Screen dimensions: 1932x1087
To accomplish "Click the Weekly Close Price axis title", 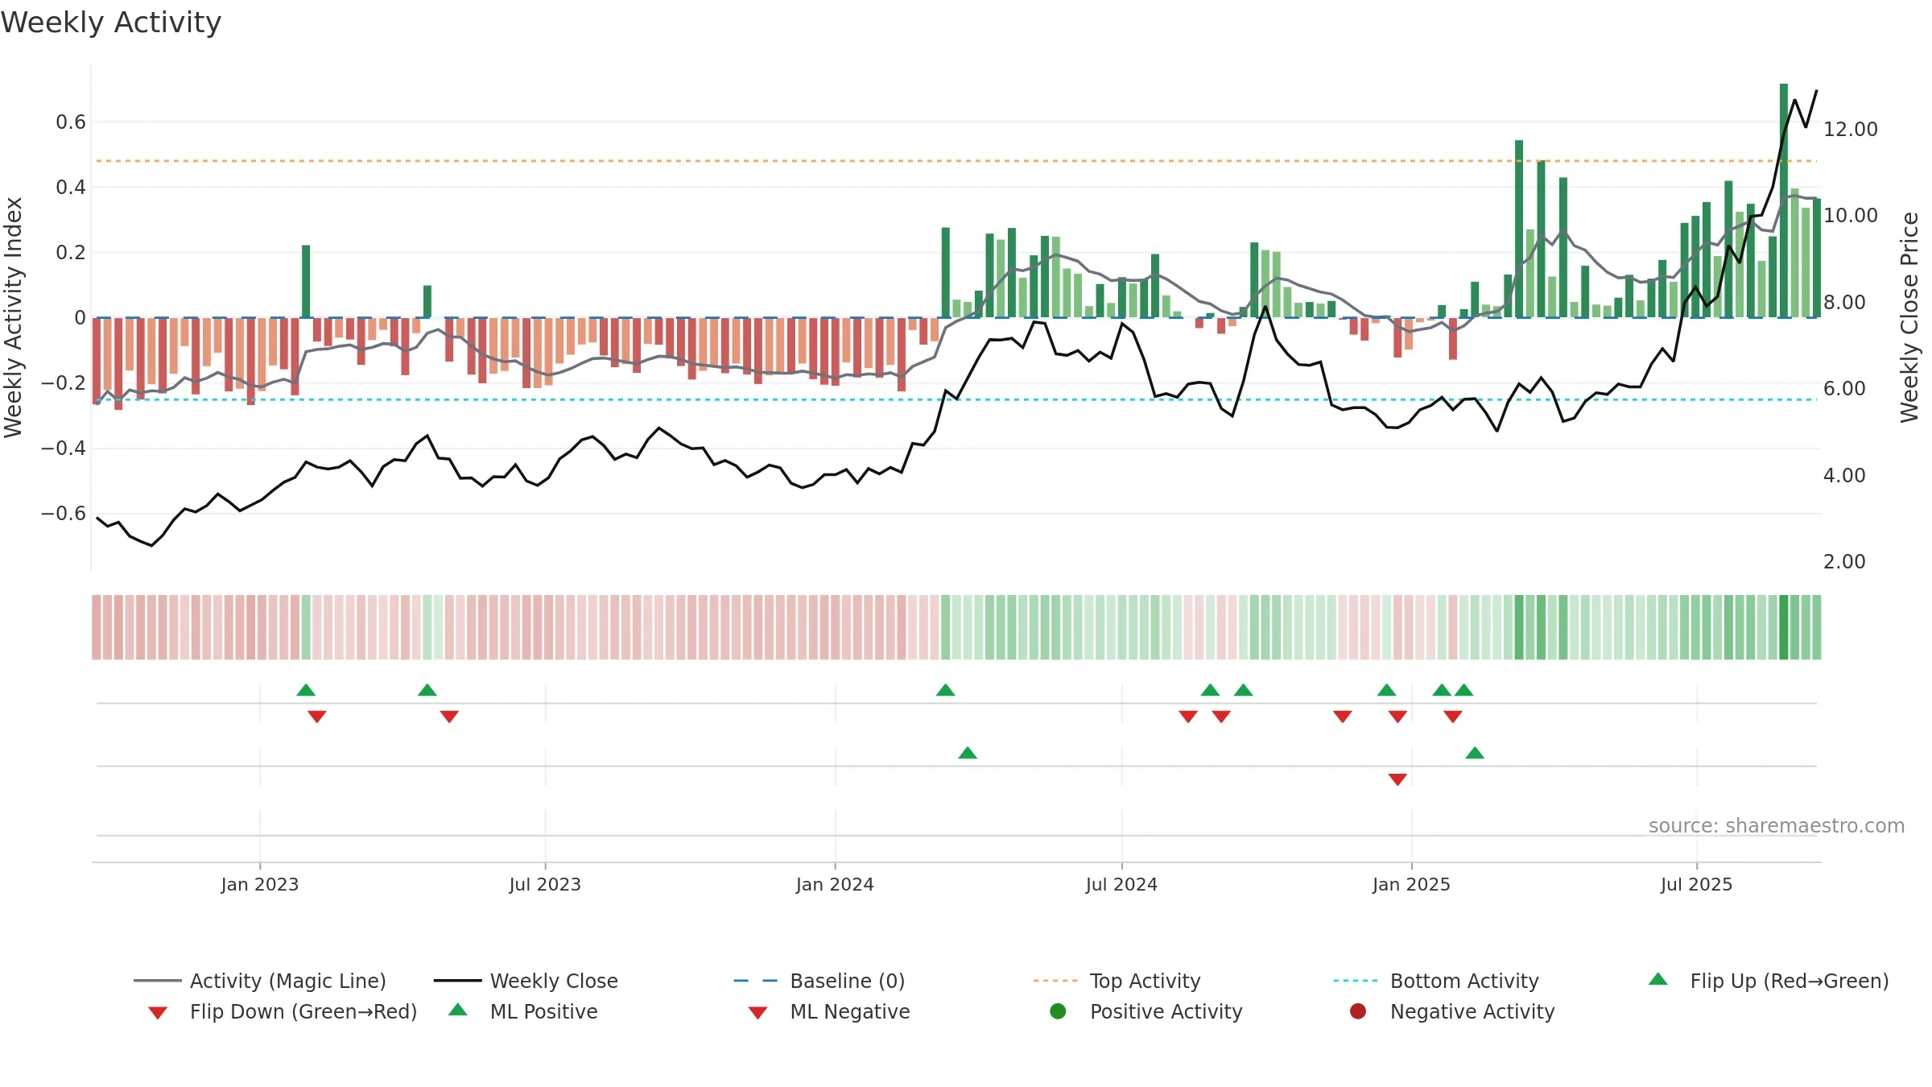I will click(x=1909, y=317).
